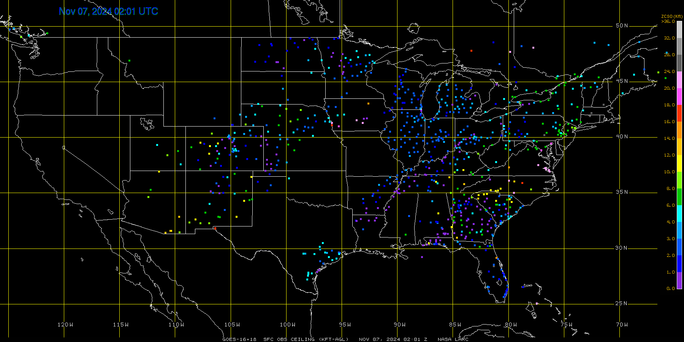684x342 pixels.
Task: Click the cyan 4.0–6.0 legend segment
Action: (679, 214)
